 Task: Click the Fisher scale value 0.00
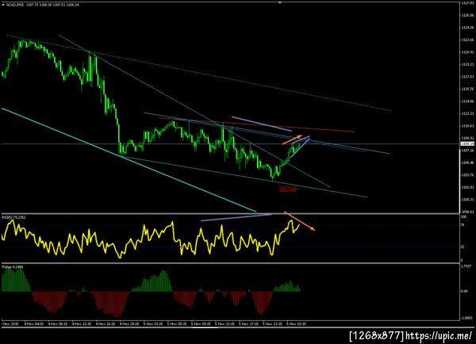coord(464,291)
